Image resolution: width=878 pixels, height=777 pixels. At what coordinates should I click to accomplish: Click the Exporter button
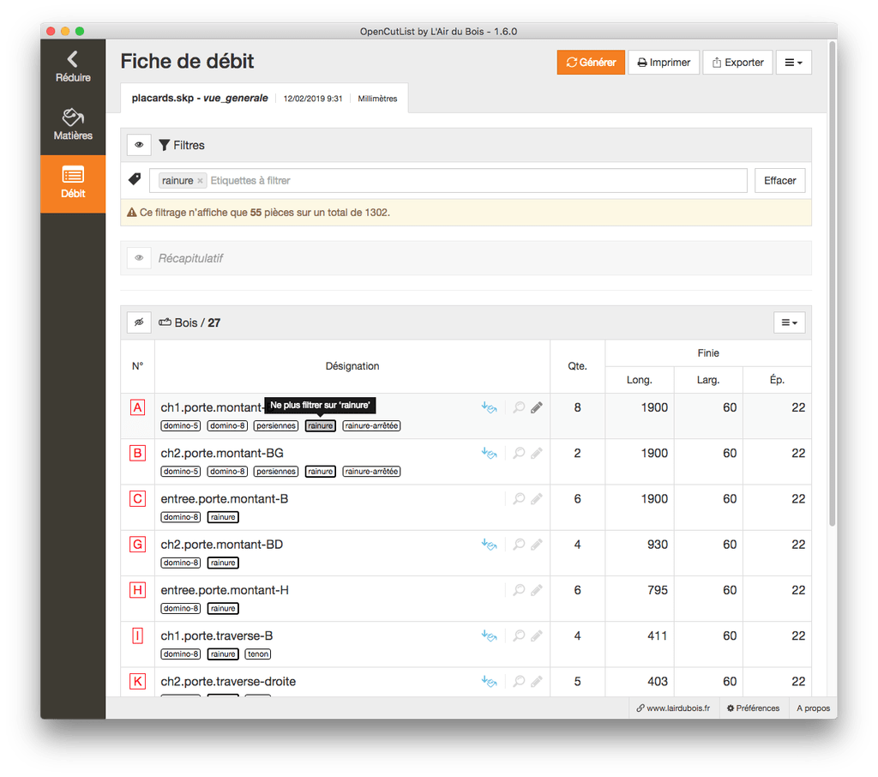[x=737, y=63]
